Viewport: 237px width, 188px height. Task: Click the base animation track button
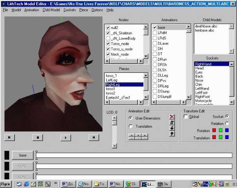point(23,155)
